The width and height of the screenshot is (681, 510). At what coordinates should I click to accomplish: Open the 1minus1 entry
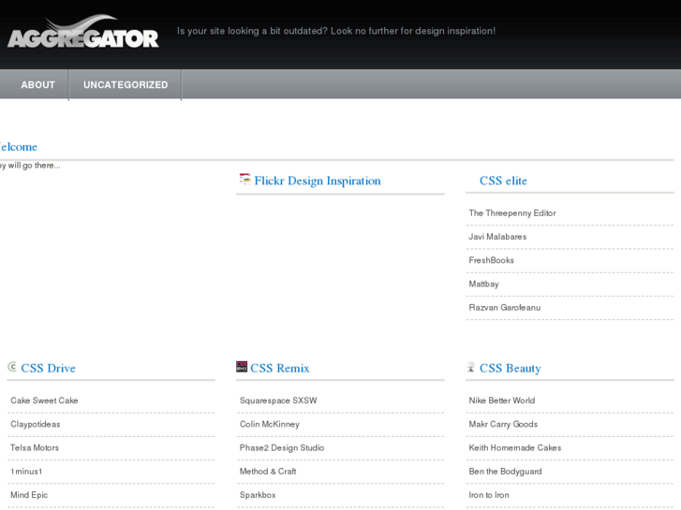pos(26,472)
